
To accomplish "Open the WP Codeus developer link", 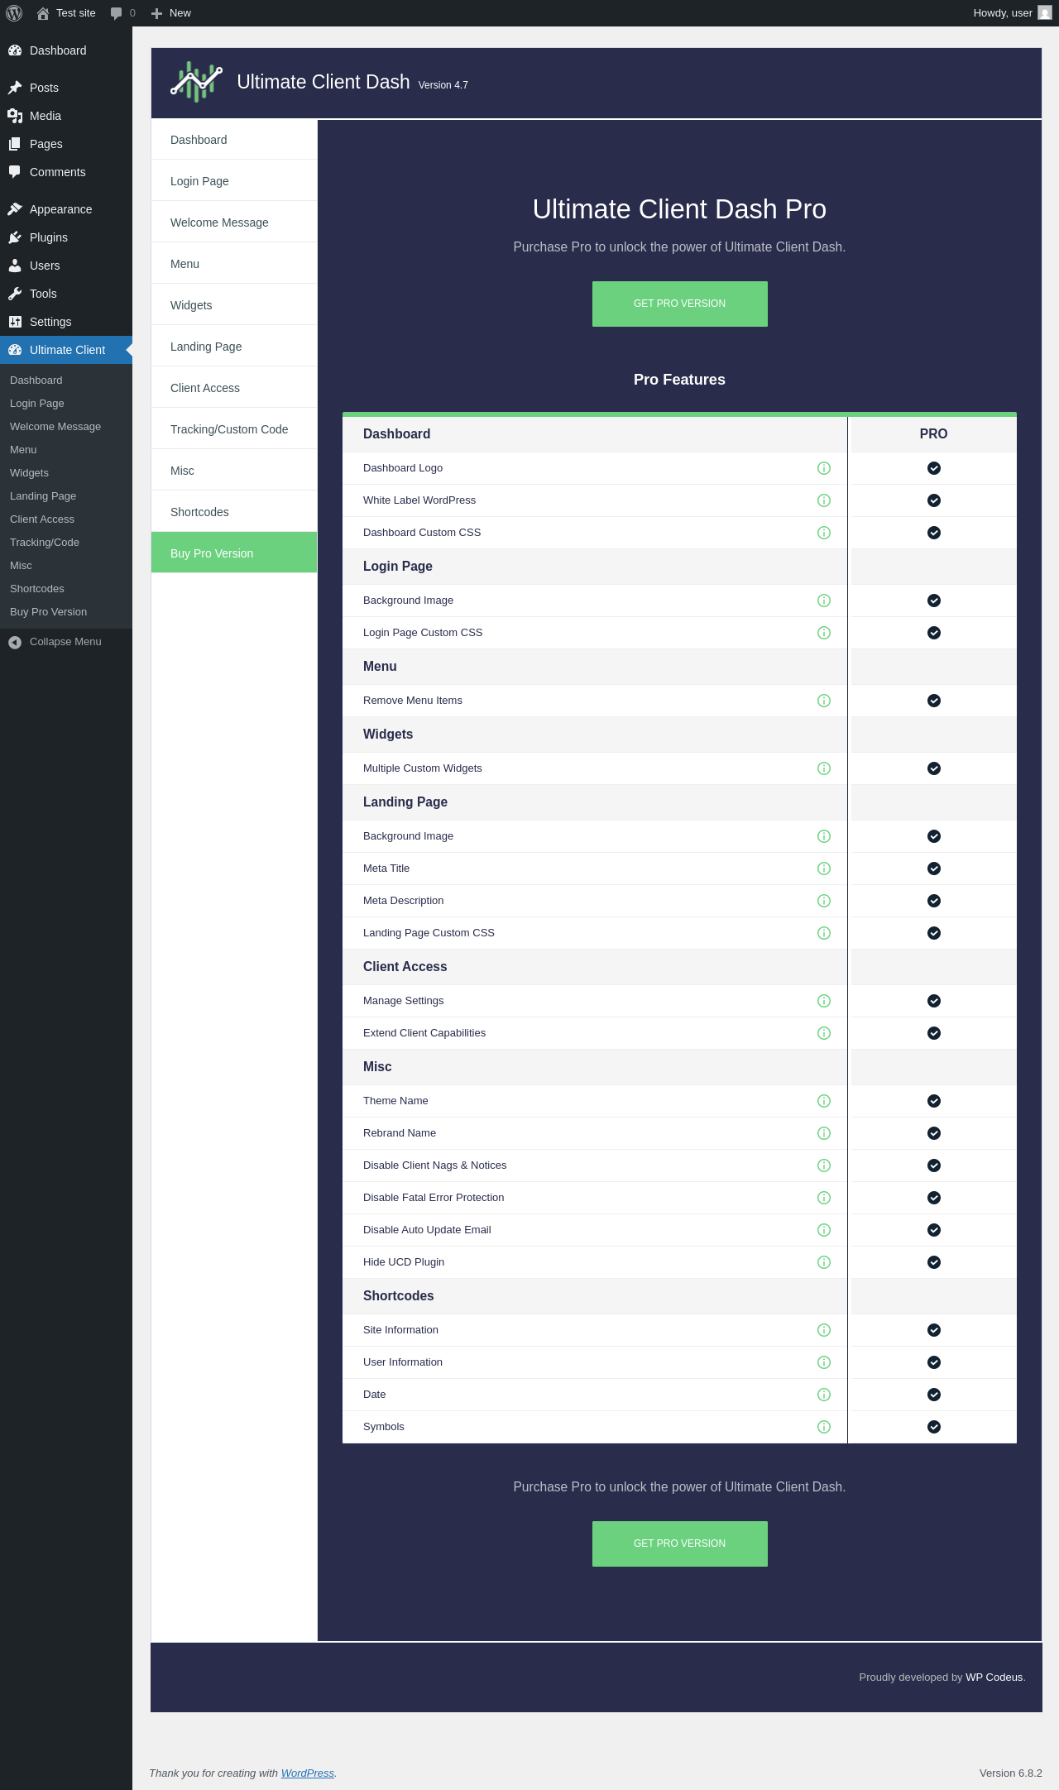I will [x=994, y=1677].
